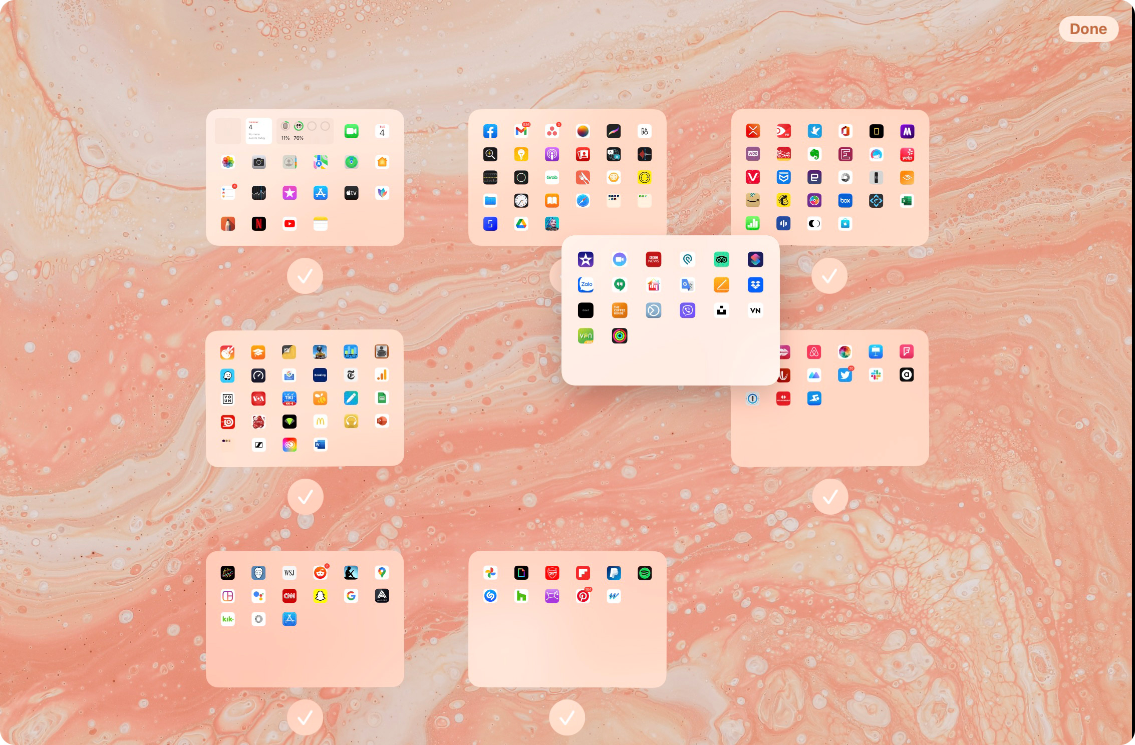The image size is (1135, 745).
Task: Select the Box icon
Action: pos(845,201)
